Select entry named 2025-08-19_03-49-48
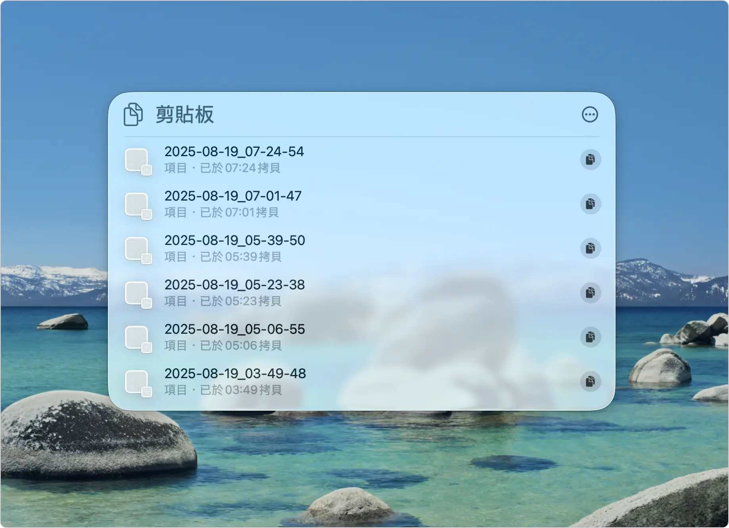The width and height of the screenshot is (729, 528). [235, 373]
